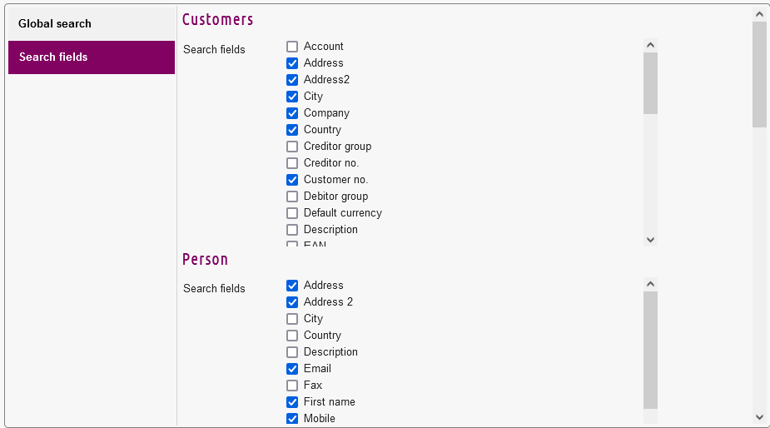
Task: Enable Creditor group search field
Action: click(x=292, y=147)
